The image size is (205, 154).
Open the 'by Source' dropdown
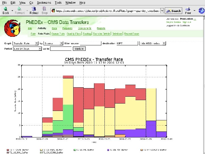pos(53,43)
